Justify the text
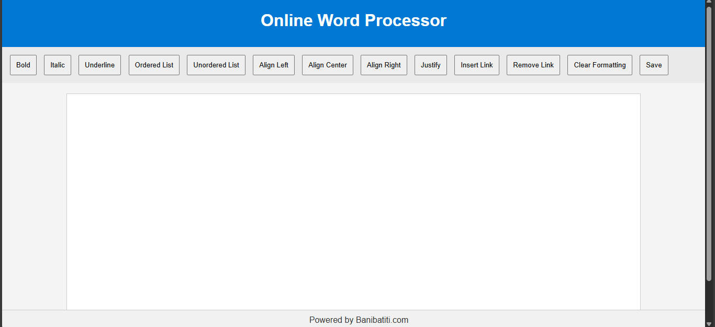This screenshot has width=715, height=327. click(430, 65)
